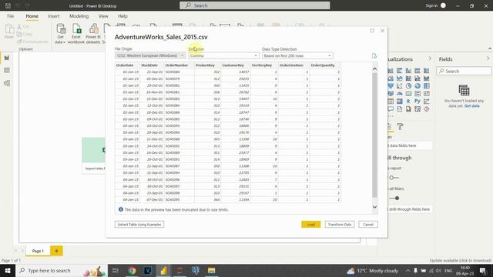Select the Python visual icon
The width and height of the screenshot is (493, 277).
pos(418,101)
